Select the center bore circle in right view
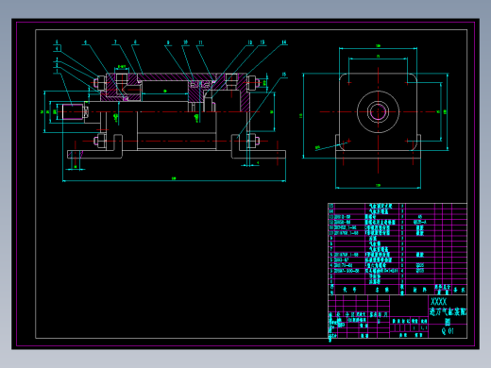The image size is (491, 368). pyautogui.click(x=378, y=112)
